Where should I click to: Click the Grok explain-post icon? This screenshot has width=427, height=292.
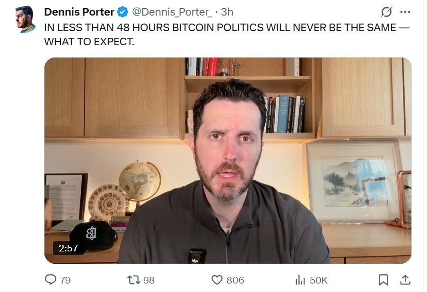point(386,12)
